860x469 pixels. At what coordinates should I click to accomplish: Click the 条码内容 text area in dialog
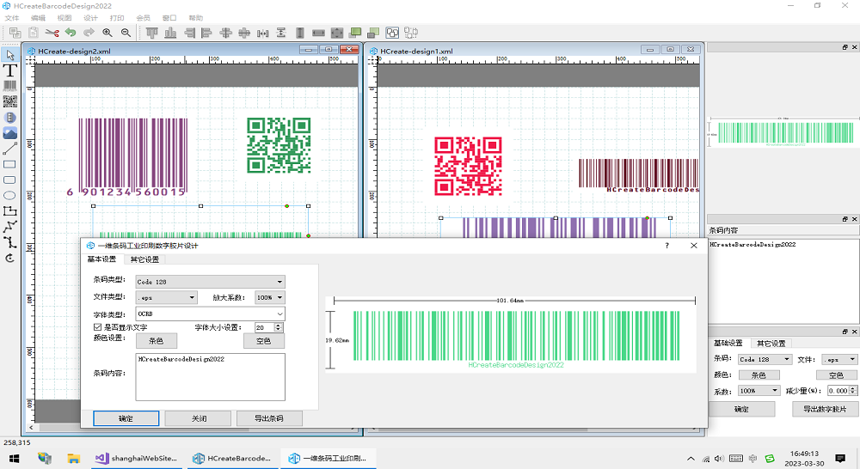coord(210,376)
